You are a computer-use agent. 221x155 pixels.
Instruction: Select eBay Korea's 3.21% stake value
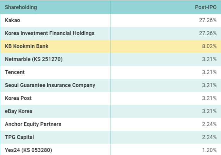click(209, 111)
